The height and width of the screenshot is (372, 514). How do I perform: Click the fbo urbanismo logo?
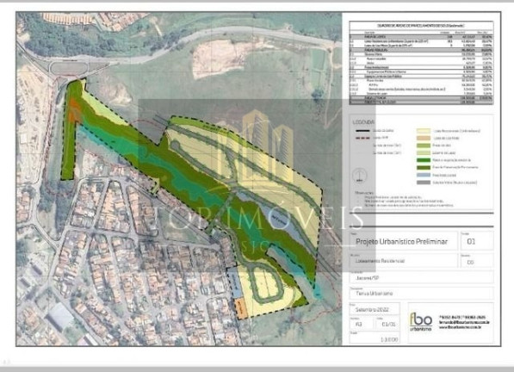(x=421, y=321)
